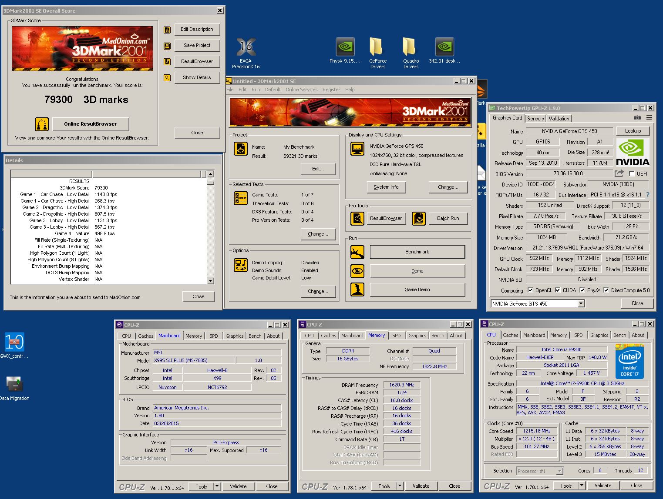Screen dimensions: 663x499
Task: Switch to the Sensors tab in GPU-Z
Action: point(535,119)
